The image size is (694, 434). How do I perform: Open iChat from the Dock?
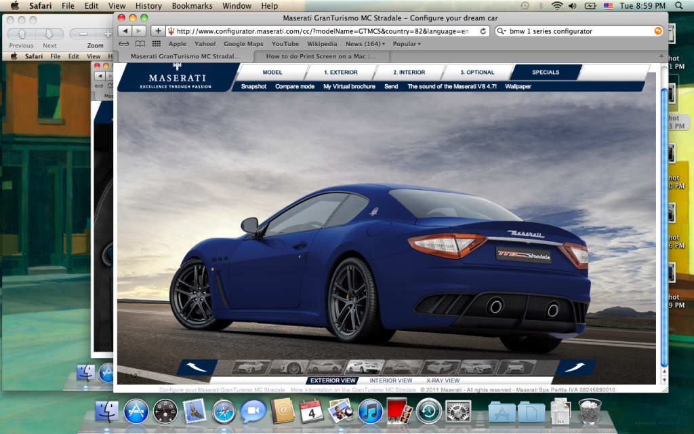pos(253,411)
